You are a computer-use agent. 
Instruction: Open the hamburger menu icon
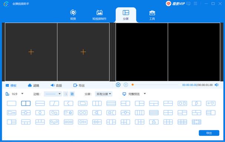tap(195, 4)
